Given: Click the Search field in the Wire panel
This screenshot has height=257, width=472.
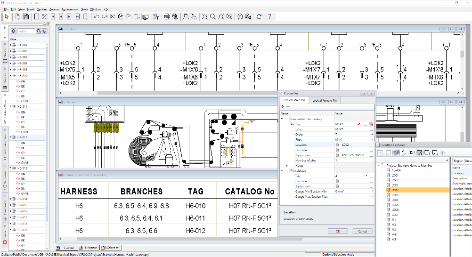Looking at the screenshot, I should pos(27,31).
